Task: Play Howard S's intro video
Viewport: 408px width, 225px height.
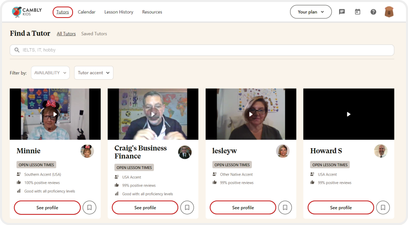Action: 348,114
